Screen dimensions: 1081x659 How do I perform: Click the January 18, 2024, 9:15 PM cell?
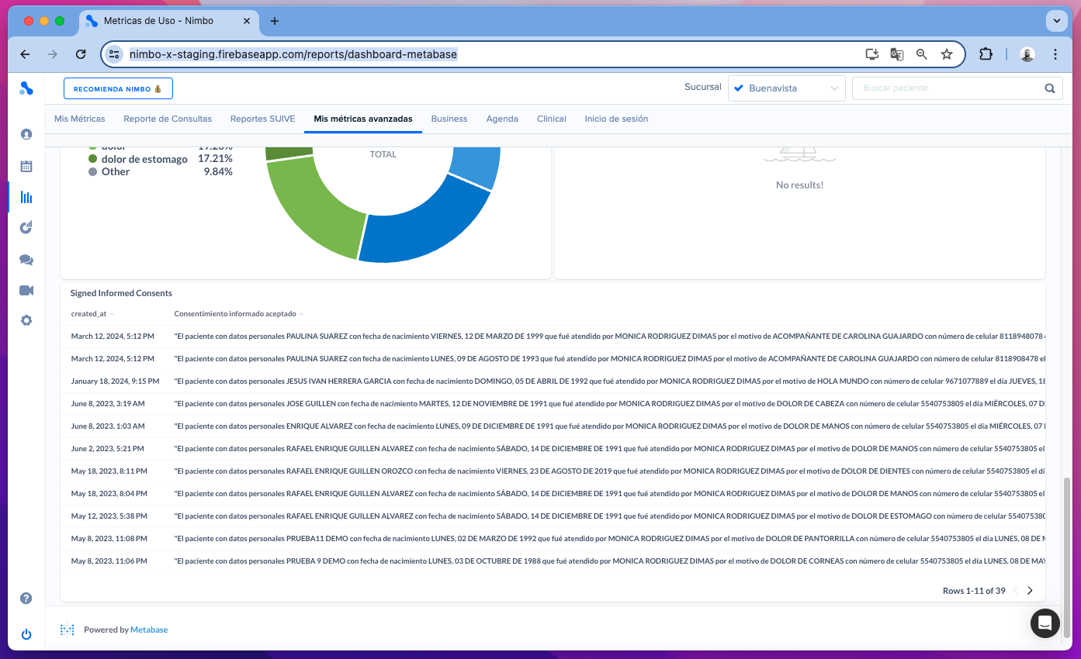(x=115, y=381)
